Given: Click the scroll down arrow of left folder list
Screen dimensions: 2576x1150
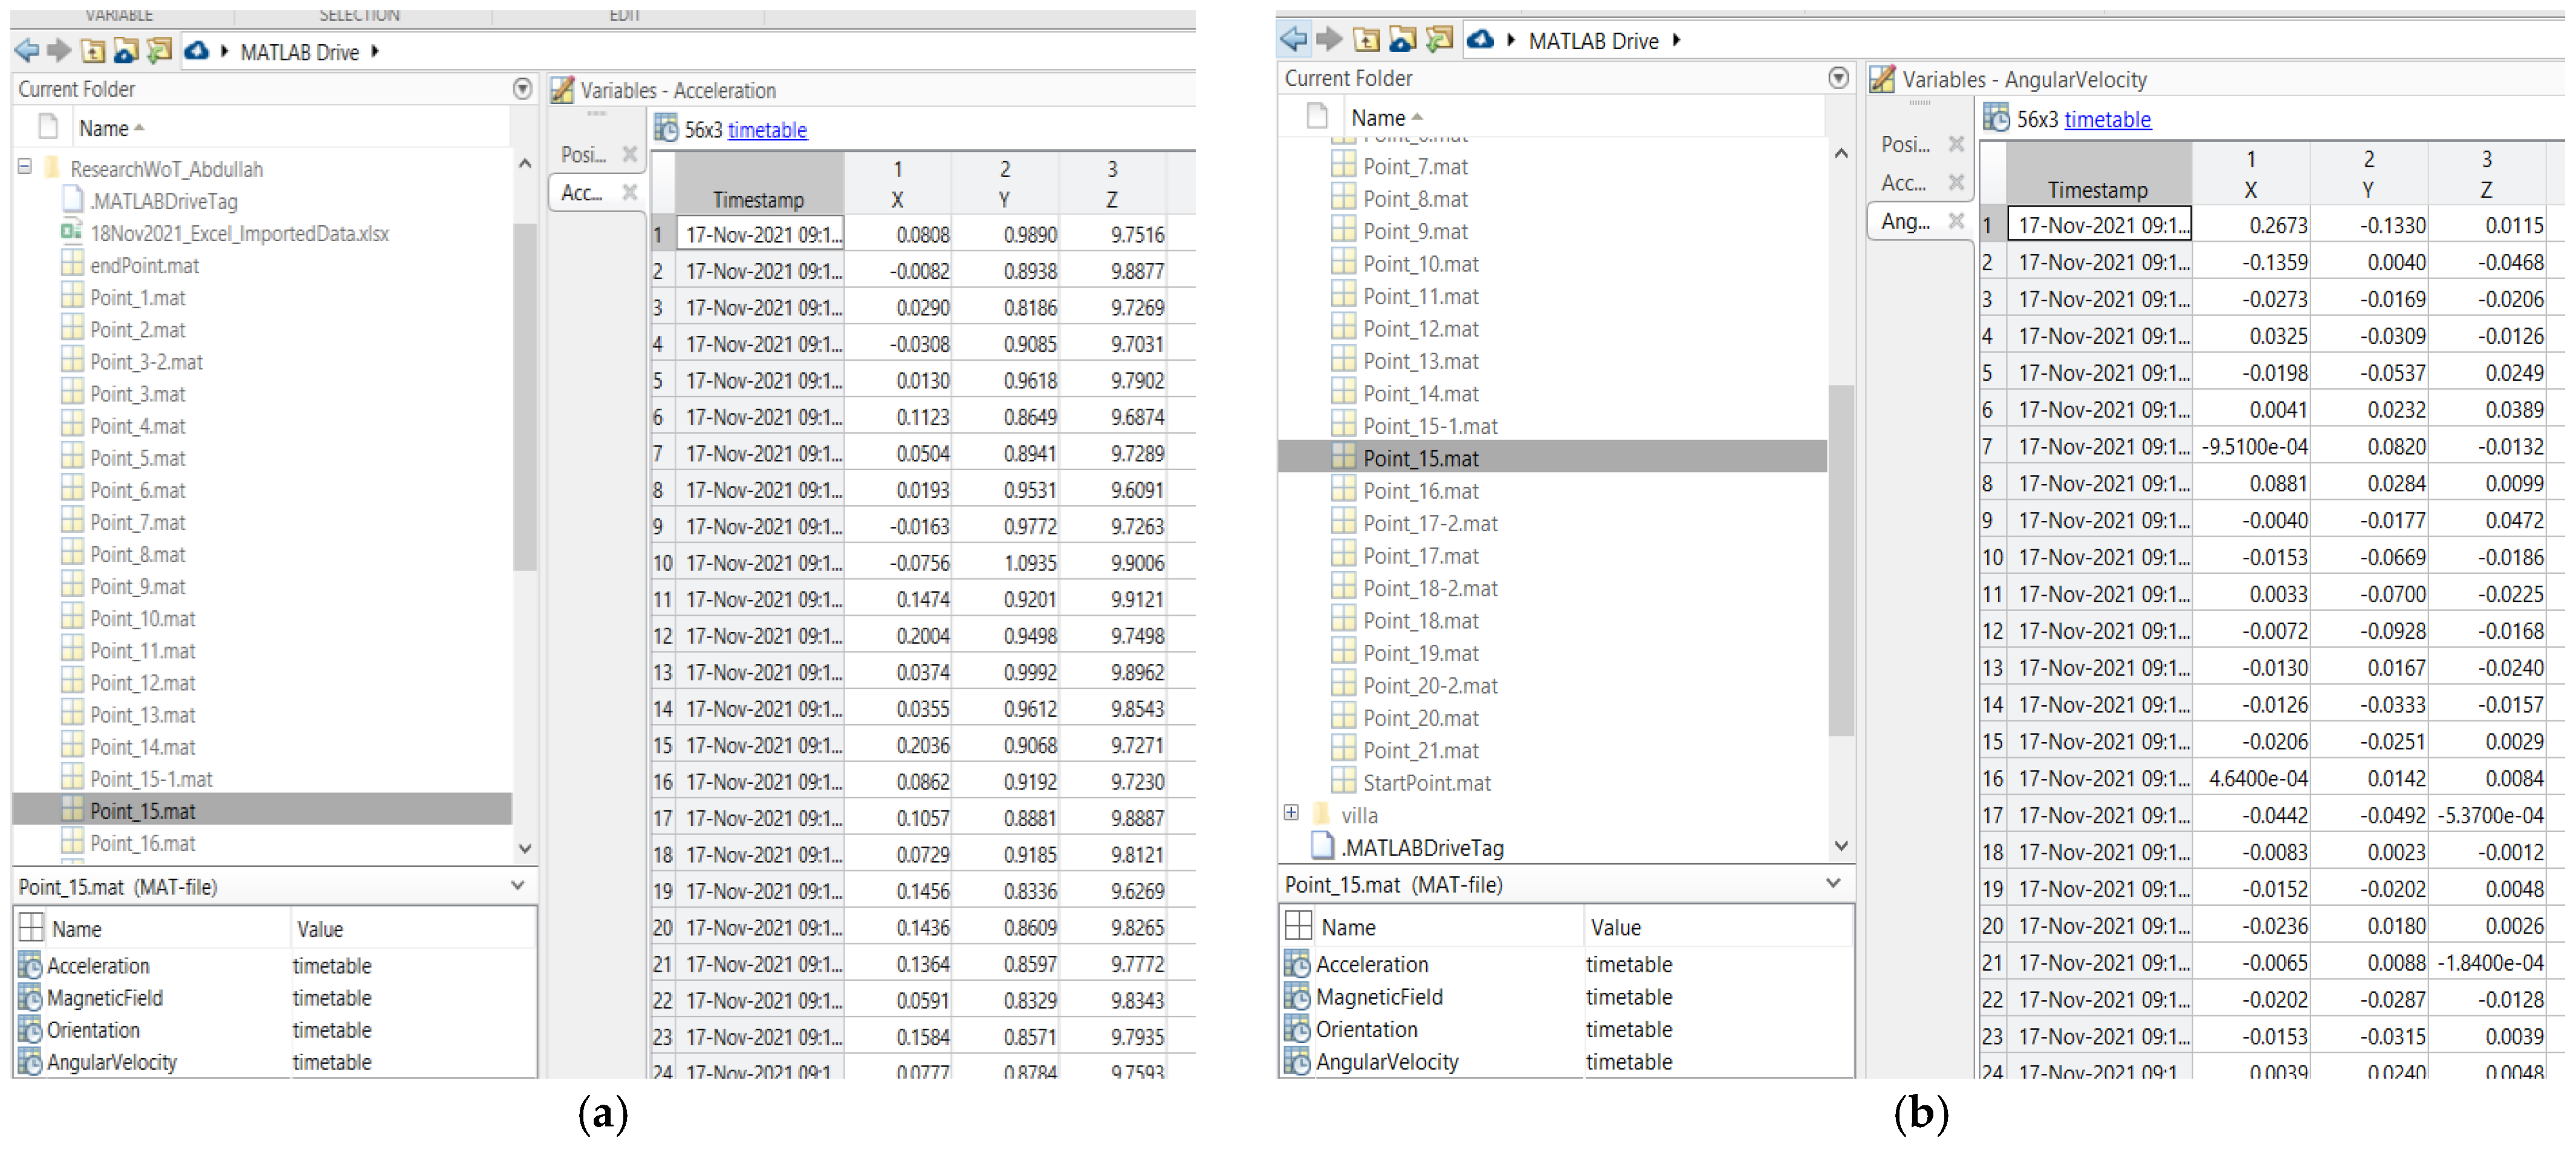Looking at the screenshot, I should coord(525,848).
